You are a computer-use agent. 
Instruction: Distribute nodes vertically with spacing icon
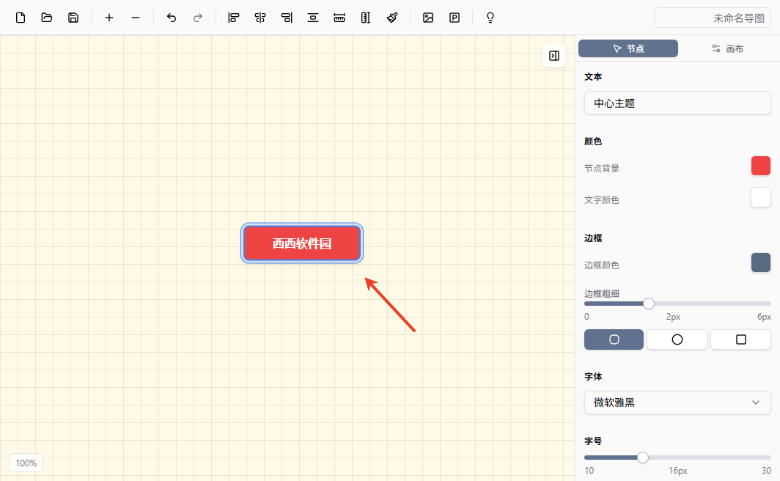(x=313, y=18)
